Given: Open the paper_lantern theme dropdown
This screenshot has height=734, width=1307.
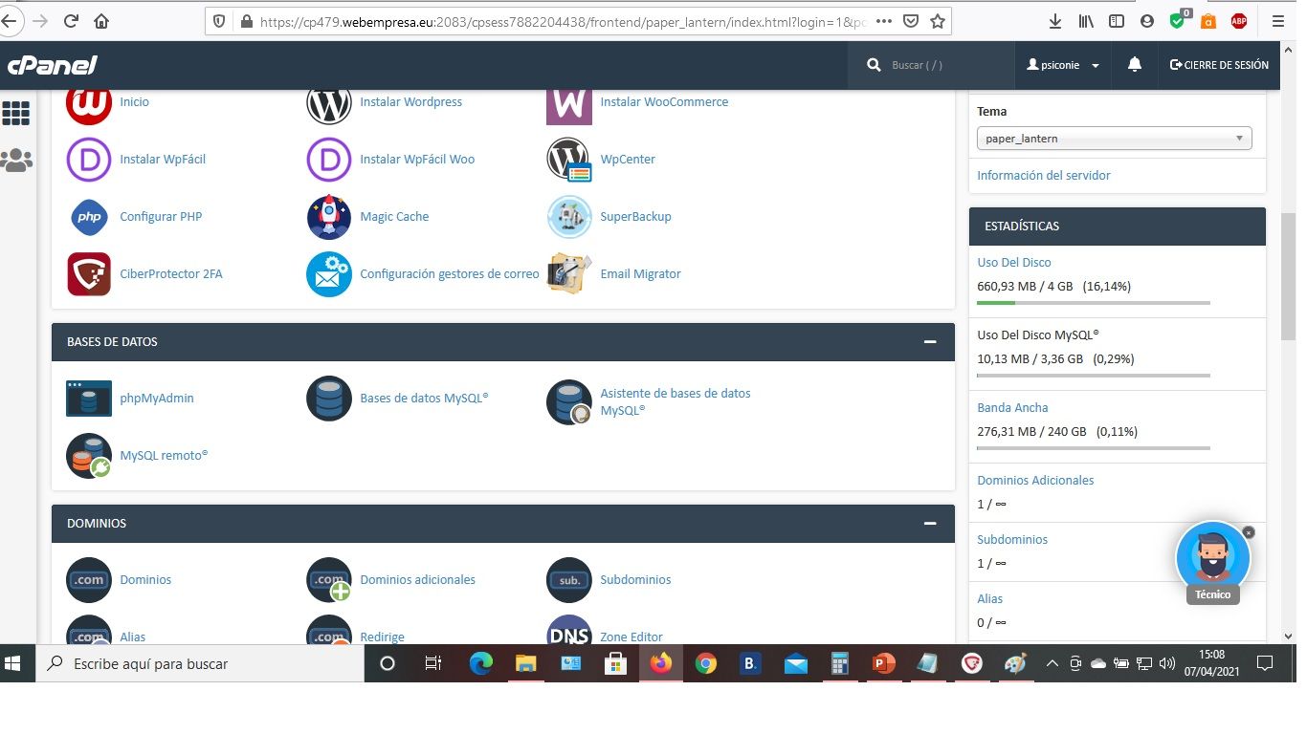Looking at the screenshot, I should [x=1115, y=139].
